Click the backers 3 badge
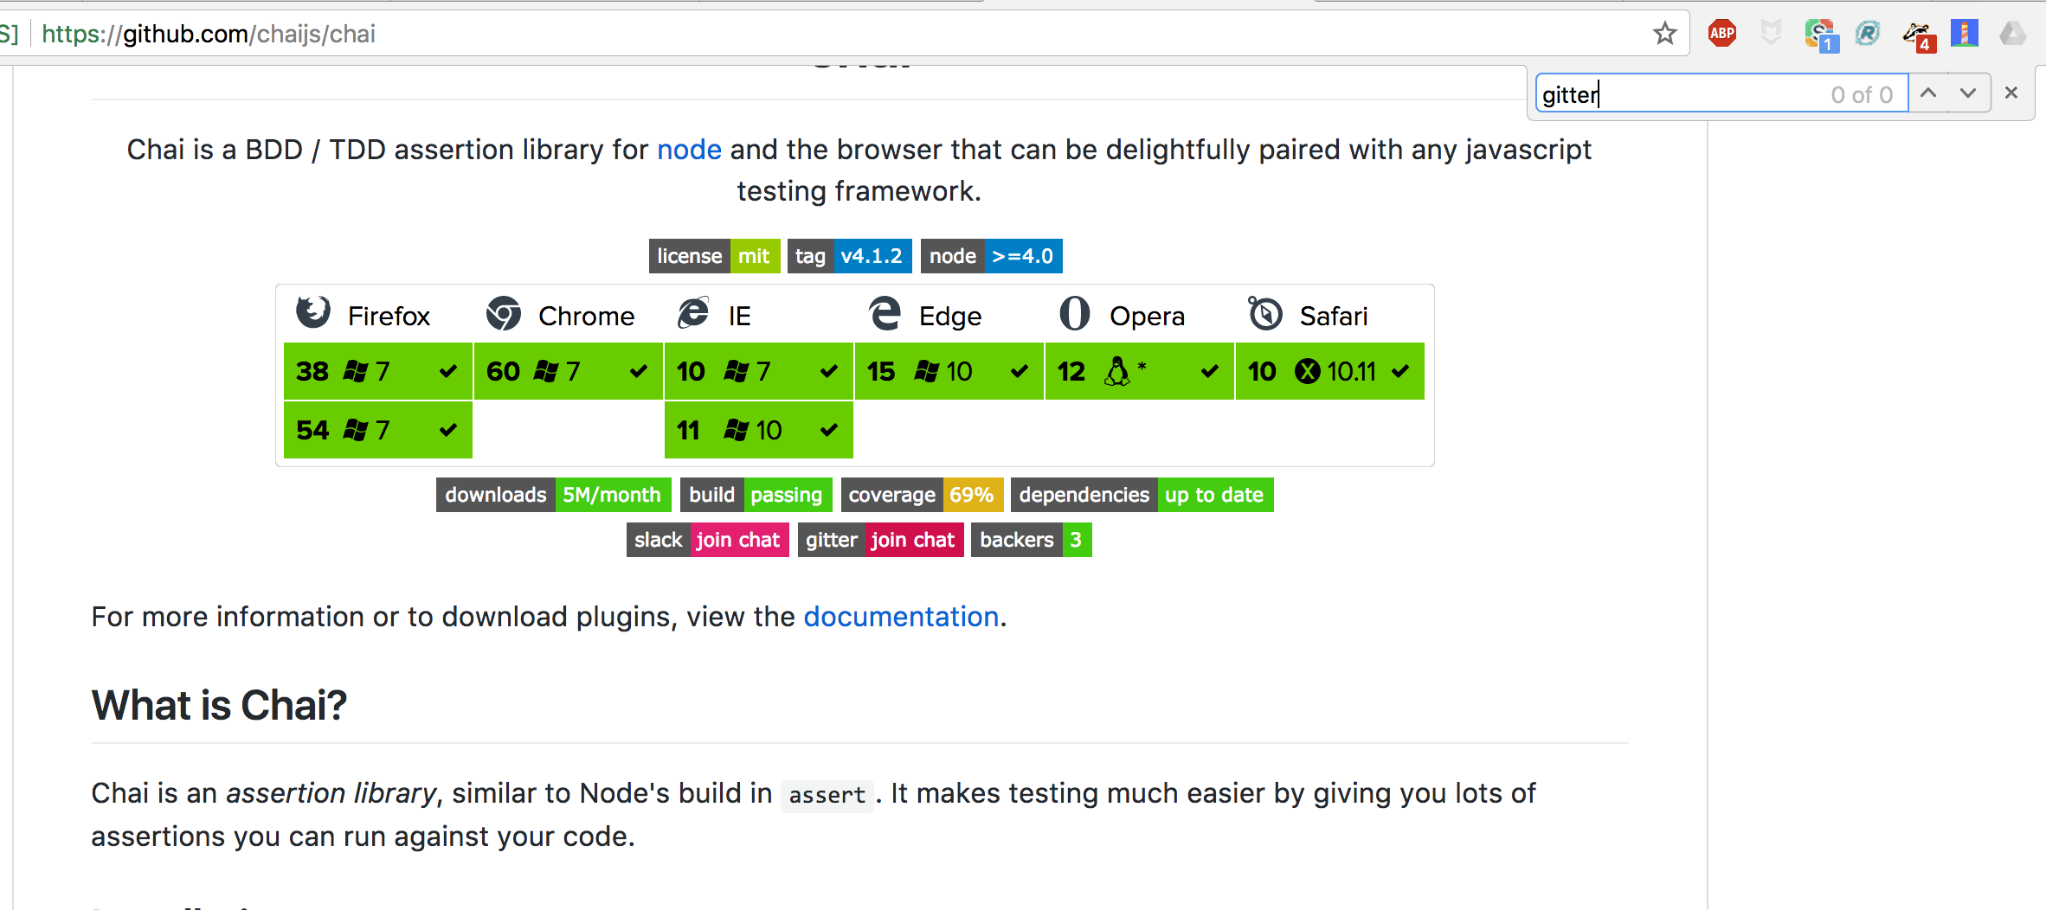This screenshot has width=2046, height=910. point(1031,540)
